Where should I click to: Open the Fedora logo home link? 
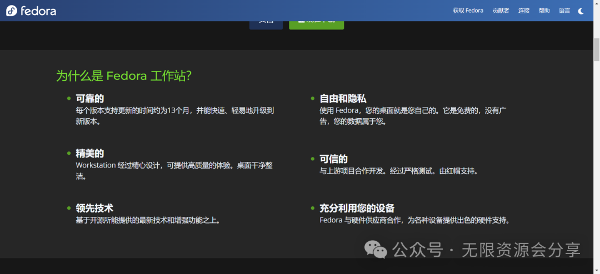31,11
